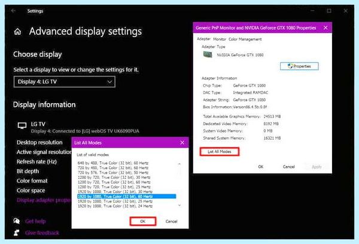
Task: Click the Color format label
Action: tap(32, 181)
